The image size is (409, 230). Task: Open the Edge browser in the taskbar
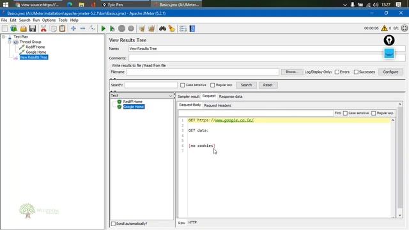tap(70, 4)
